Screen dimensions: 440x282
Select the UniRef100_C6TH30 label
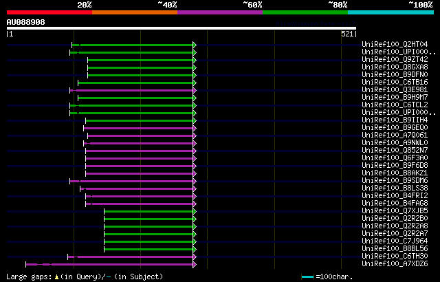tap(395, 257)
